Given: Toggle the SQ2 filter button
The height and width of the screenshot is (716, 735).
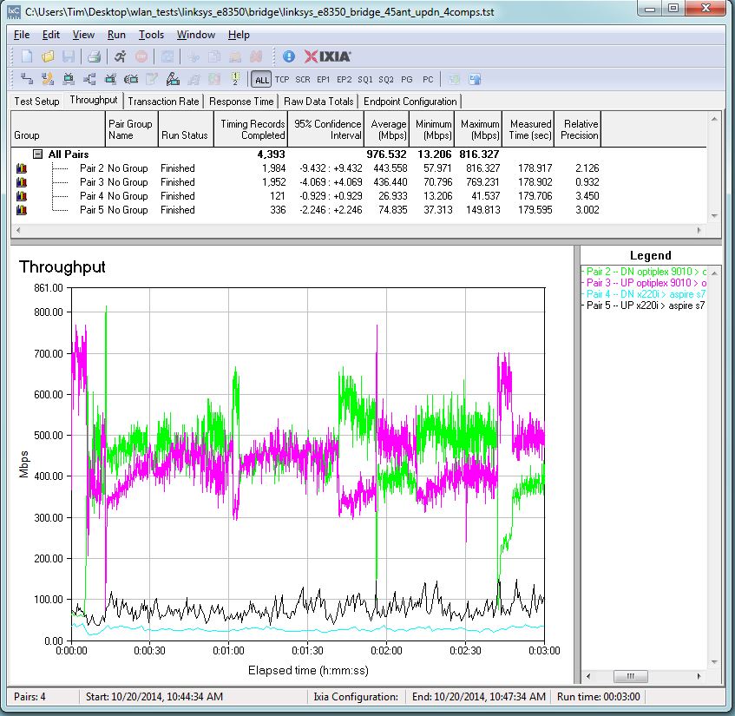Looking at the screenshot, I should point(386,80).
